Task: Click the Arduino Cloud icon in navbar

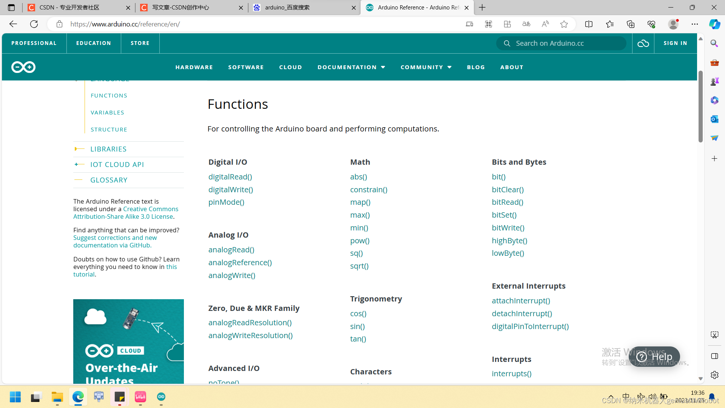Action: point(643,43)
